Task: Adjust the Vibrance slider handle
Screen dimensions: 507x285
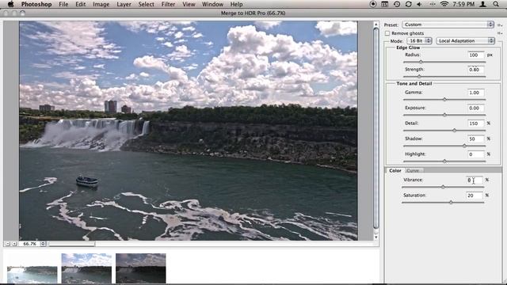Action: tap(443, 187)
